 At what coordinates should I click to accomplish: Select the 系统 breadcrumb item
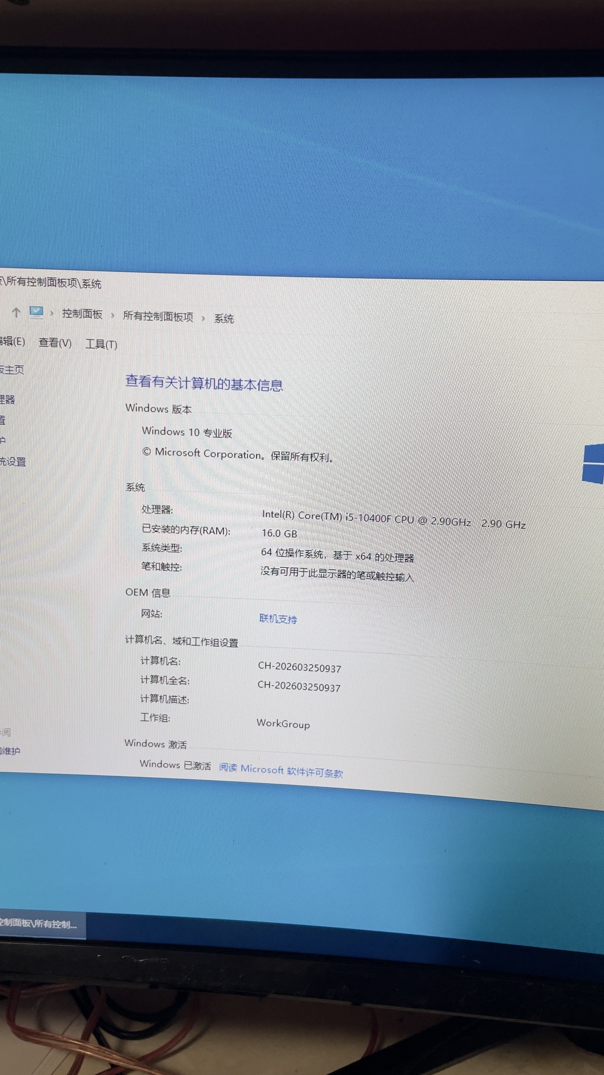click(224, 319)
